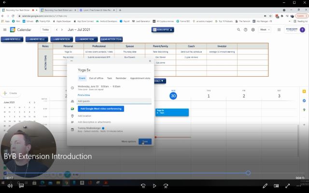Viewport: 309px width, 193px height.
Task: Select Friday 2 day header
Action: [244, 96]
